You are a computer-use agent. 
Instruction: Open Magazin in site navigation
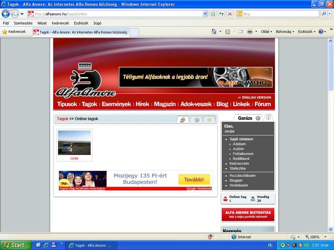[x=165, y=104]
